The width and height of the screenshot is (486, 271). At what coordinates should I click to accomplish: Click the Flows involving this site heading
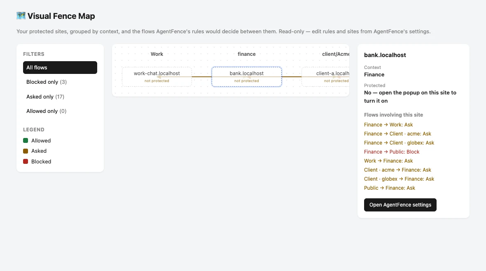click(x=394, y=115)
